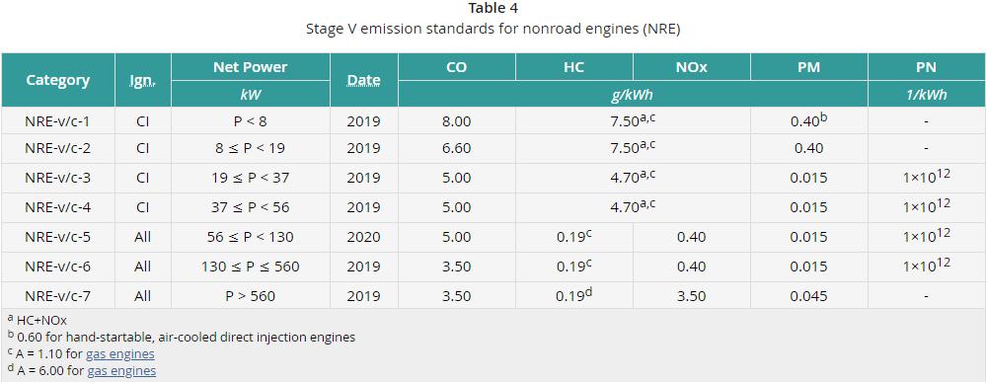The width and height of the screenshot is (987, 382).
Task: Click the PN column header
Action: point(927,67)
